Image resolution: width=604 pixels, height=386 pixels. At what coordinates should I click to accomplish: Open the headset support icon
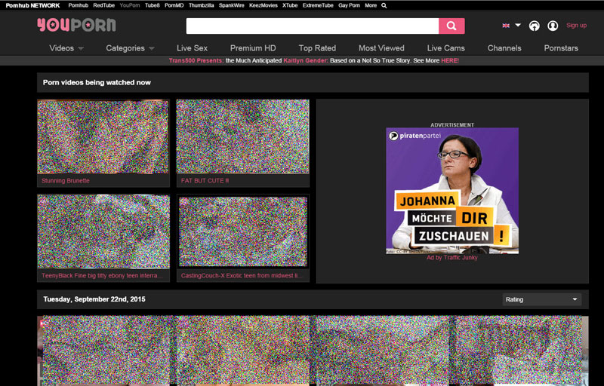[535, 26]
